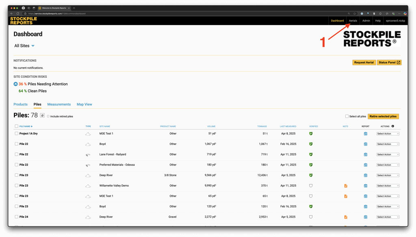Enable the Include retired piles checkbox
Image resolution: width=416 pixels, height=237 pixels.
click(48, 116)
